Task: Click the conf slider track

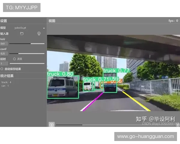Action: 27,53
